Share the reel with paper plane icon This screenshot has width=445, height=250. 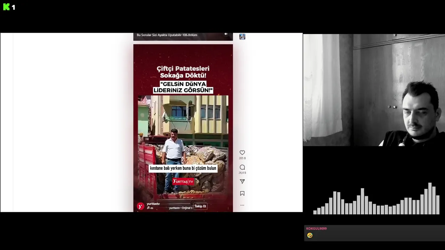point(242,182)
